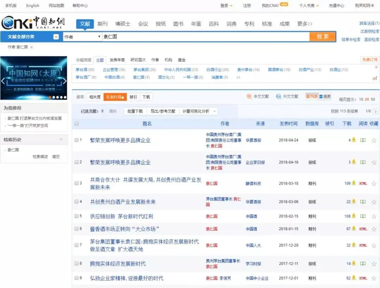Open the read-online book icon for result 2
This screenshot has height=288, width=380.
click(363, 162)
